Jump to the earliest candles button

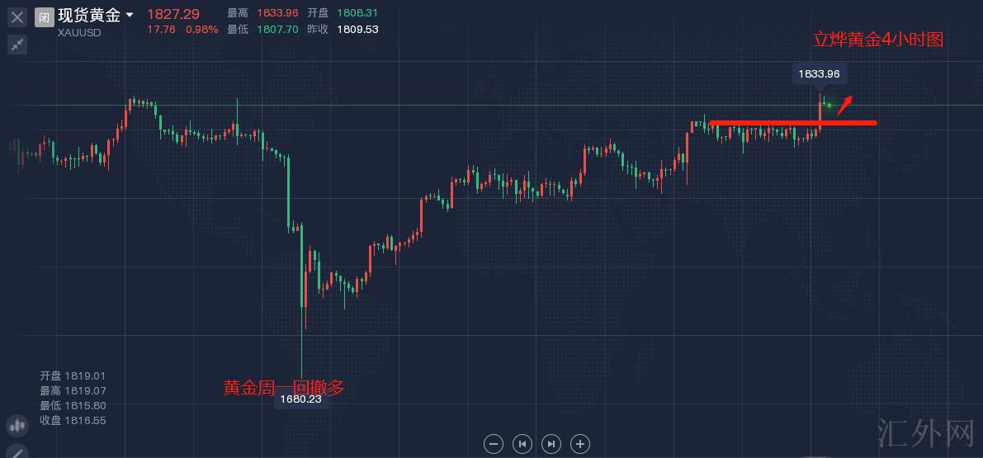pyautogui.click(x=522, y=444)
